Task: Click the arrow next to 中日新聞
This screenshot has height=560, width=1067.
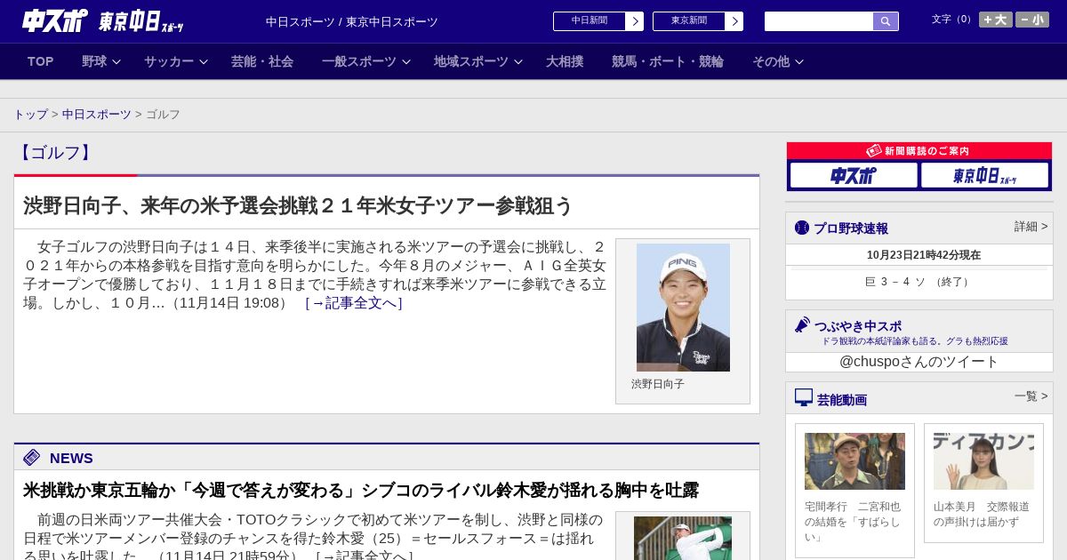Action: click(635, 21)
